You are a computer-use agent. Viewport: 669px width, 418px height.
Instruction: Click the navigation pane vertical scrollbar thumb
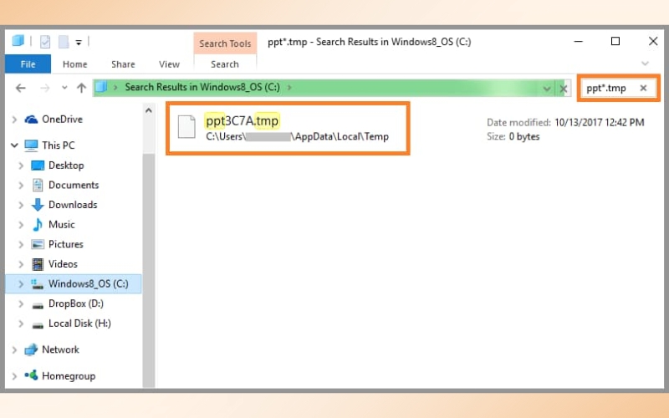[149, 270]
